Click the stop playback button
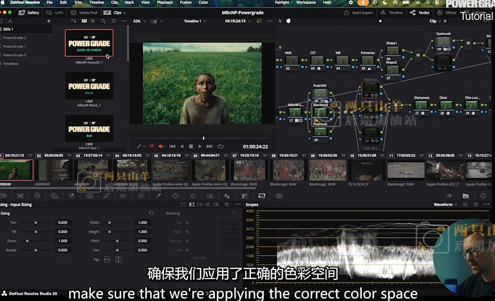Image resolution: width=495 pixels, height=301 pixels. (191, 146)
